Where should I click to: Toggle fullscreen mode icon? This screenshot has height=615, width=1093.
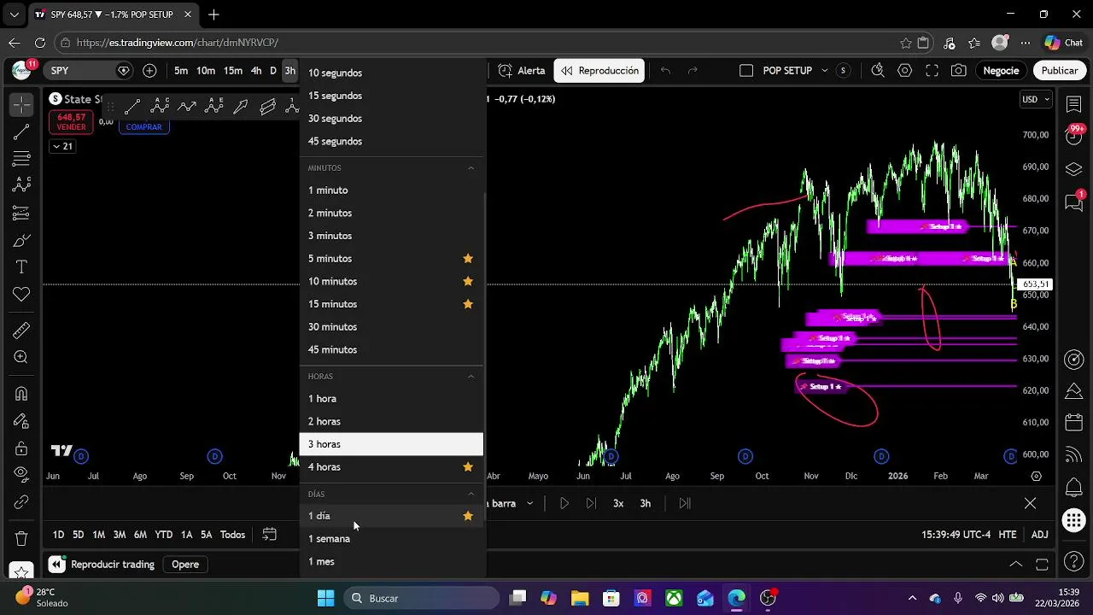(932, 71)
